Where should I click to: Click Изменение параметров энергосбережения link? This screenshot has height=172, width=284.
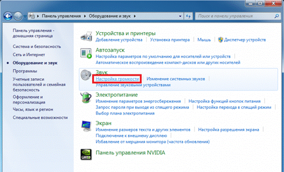pos(138,101)
